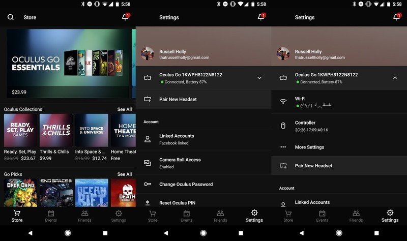Tap Android recents square under right screen

[376, 233]
